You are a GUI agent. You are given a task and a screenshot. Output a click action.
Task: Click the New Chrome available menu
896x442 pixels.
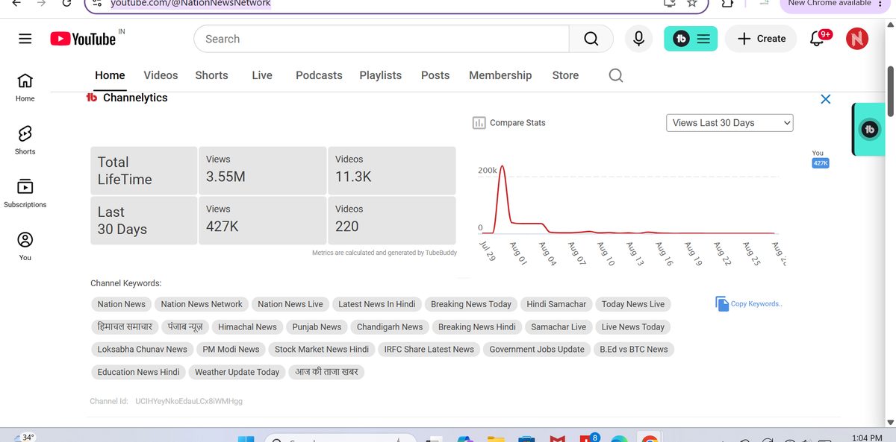(836, 4)
